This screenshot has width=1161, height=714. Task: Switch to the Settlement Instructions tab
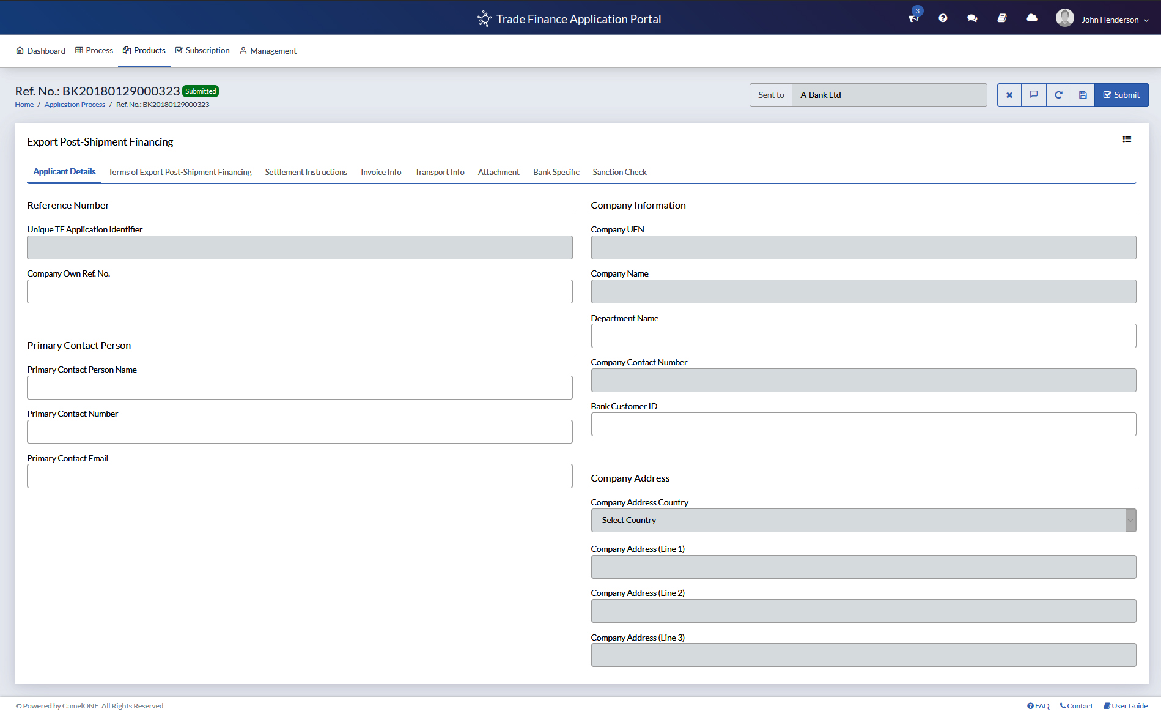coord(306,172)
